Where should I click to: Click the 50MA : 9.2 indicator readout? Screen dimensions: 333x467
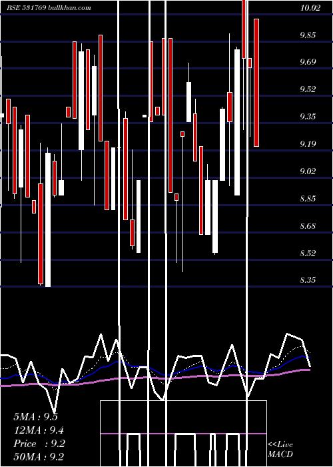pyautogui.click(x=39, y=456)
